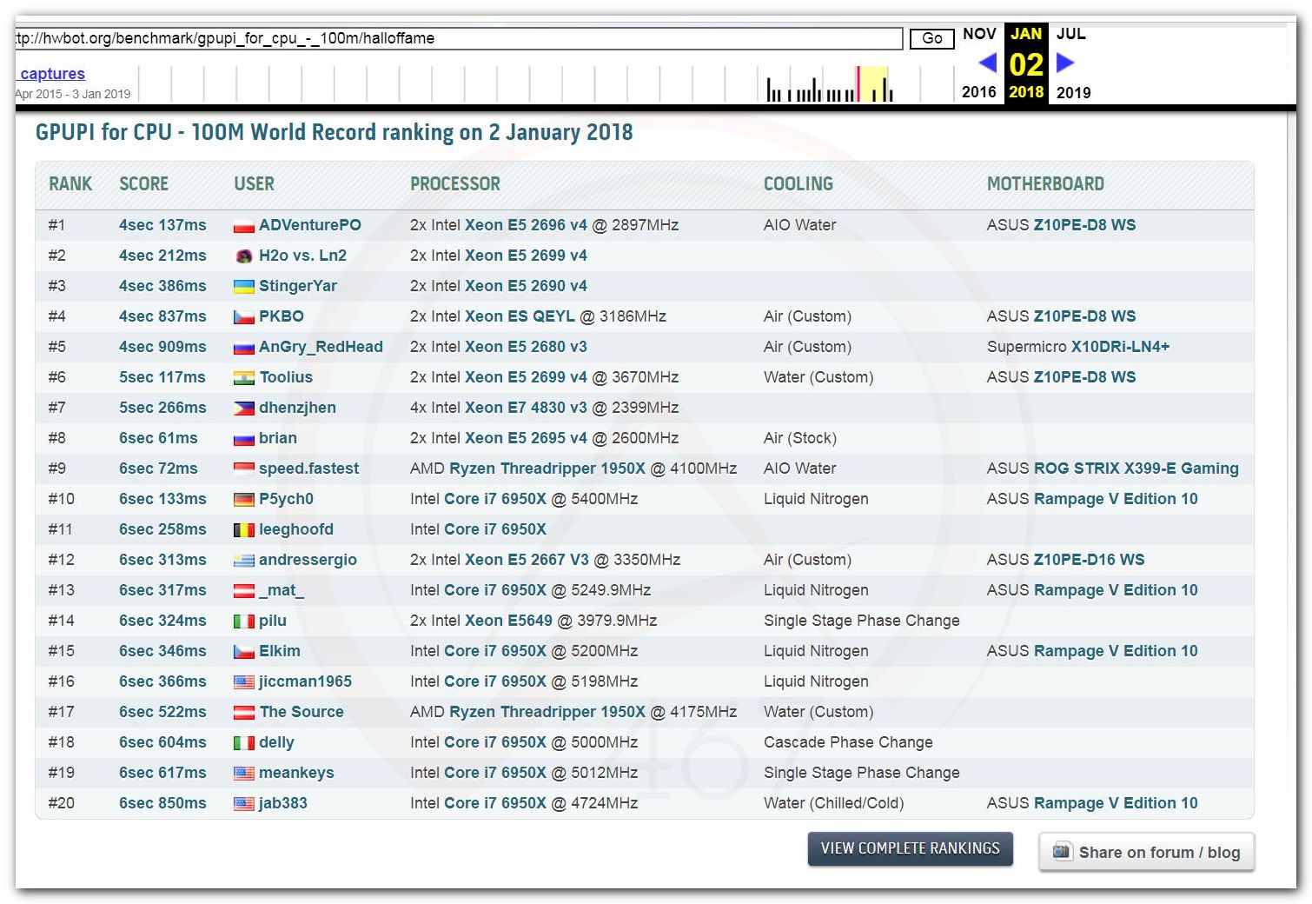The width and height of the screenshot is (1312, 904).
Task: Open ADVenturePO's user profile
Action: pyautogui.click(x=310, y=225)
